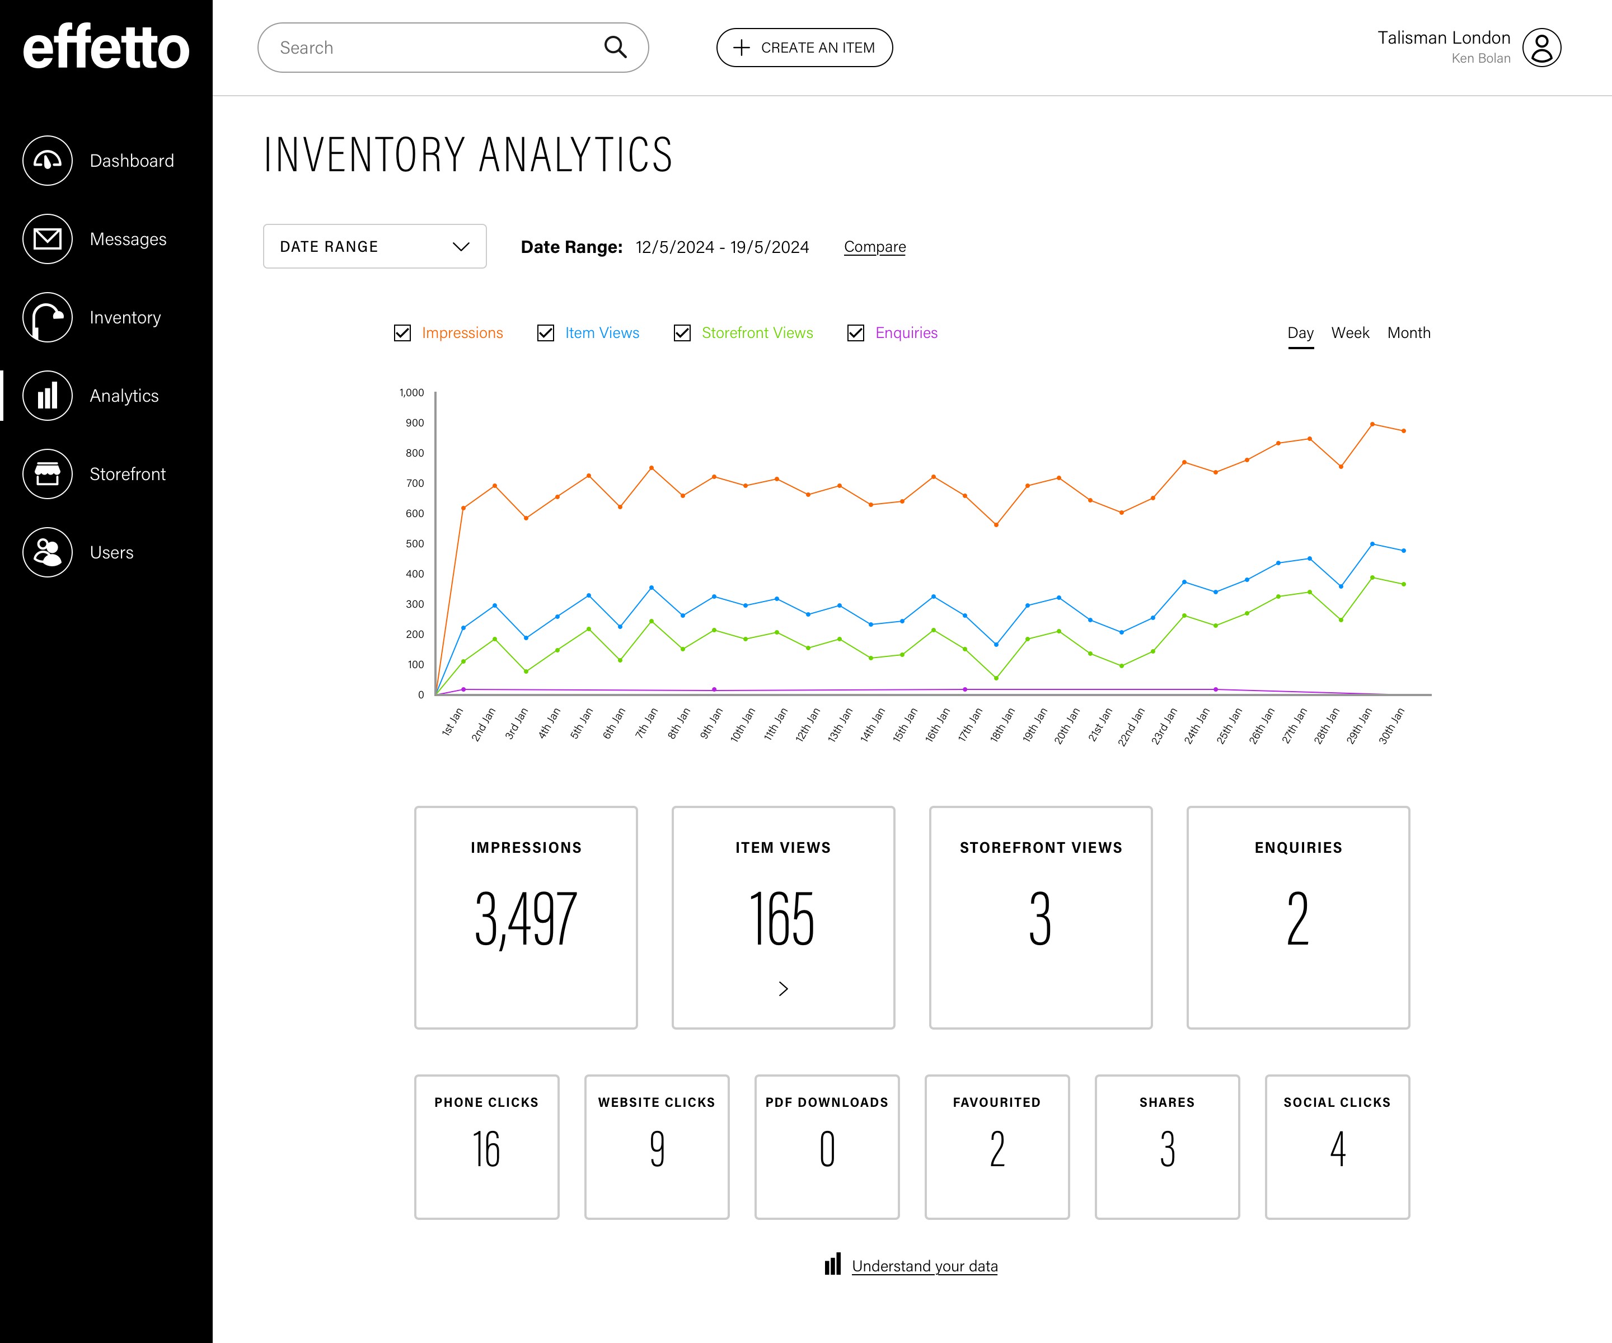
Task: Open the Phone Clicks card
Action: (x=486, y=1147)
